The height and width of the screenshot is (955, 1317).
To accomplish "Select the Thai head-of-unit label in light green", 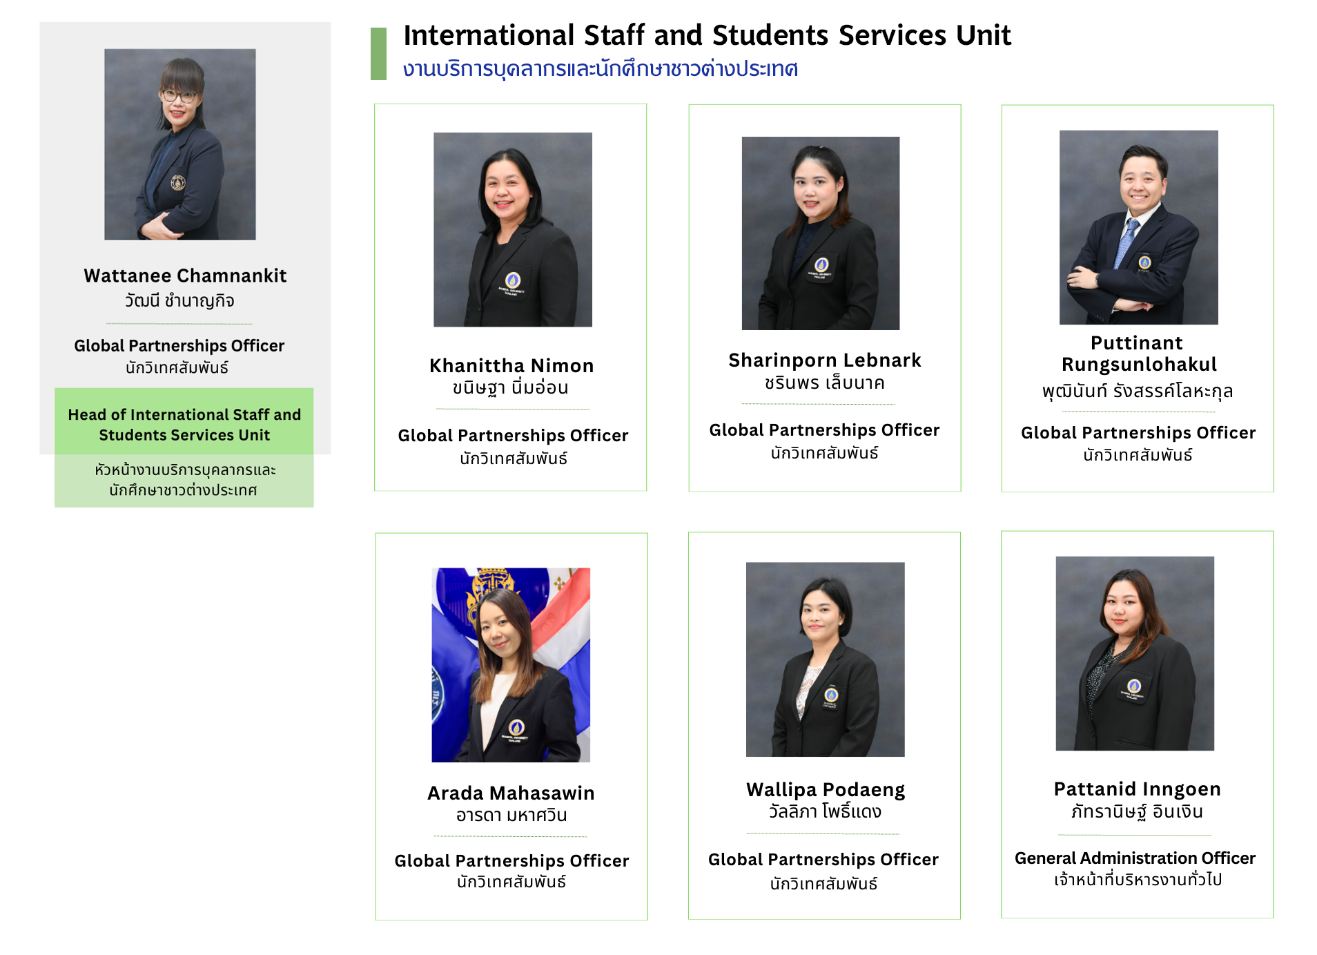I will (x=184, y=480).
